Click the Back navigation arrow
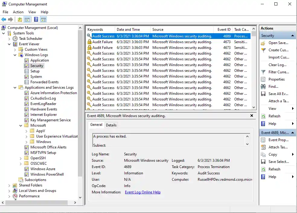 pos(3,19)
